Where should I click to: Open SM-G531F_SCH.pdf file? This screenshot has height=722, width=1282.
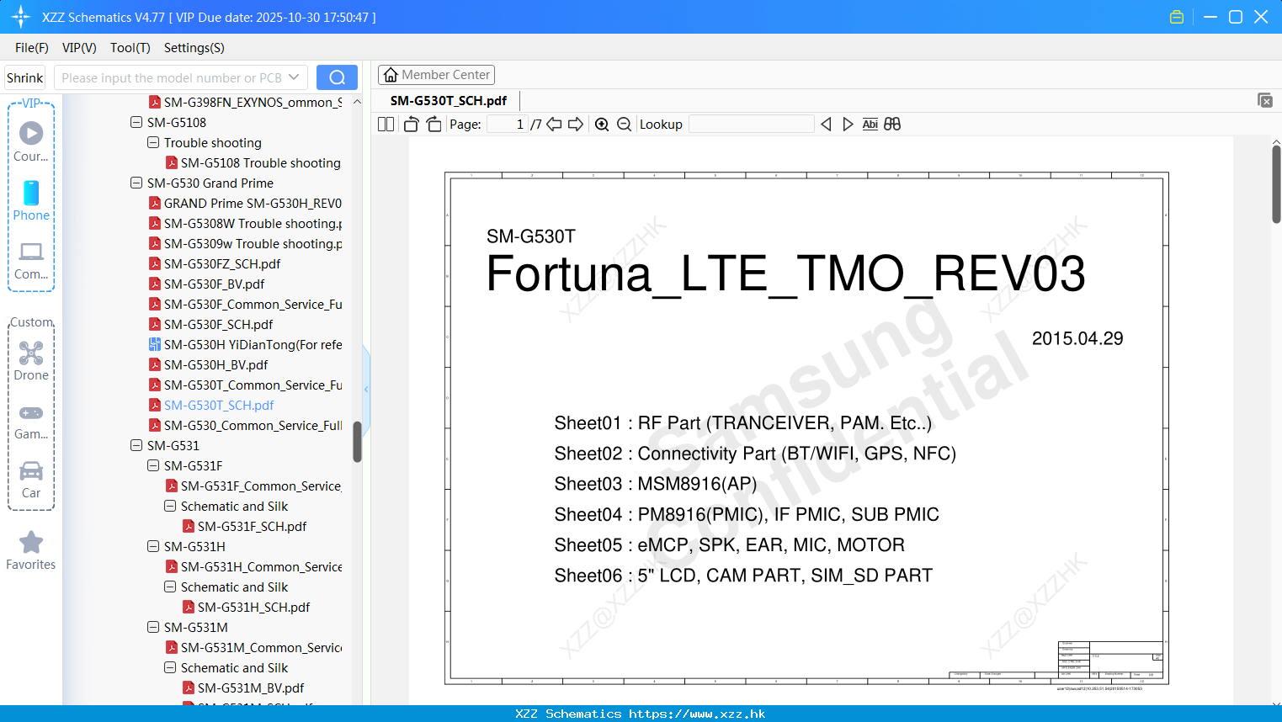coord(244,526)
